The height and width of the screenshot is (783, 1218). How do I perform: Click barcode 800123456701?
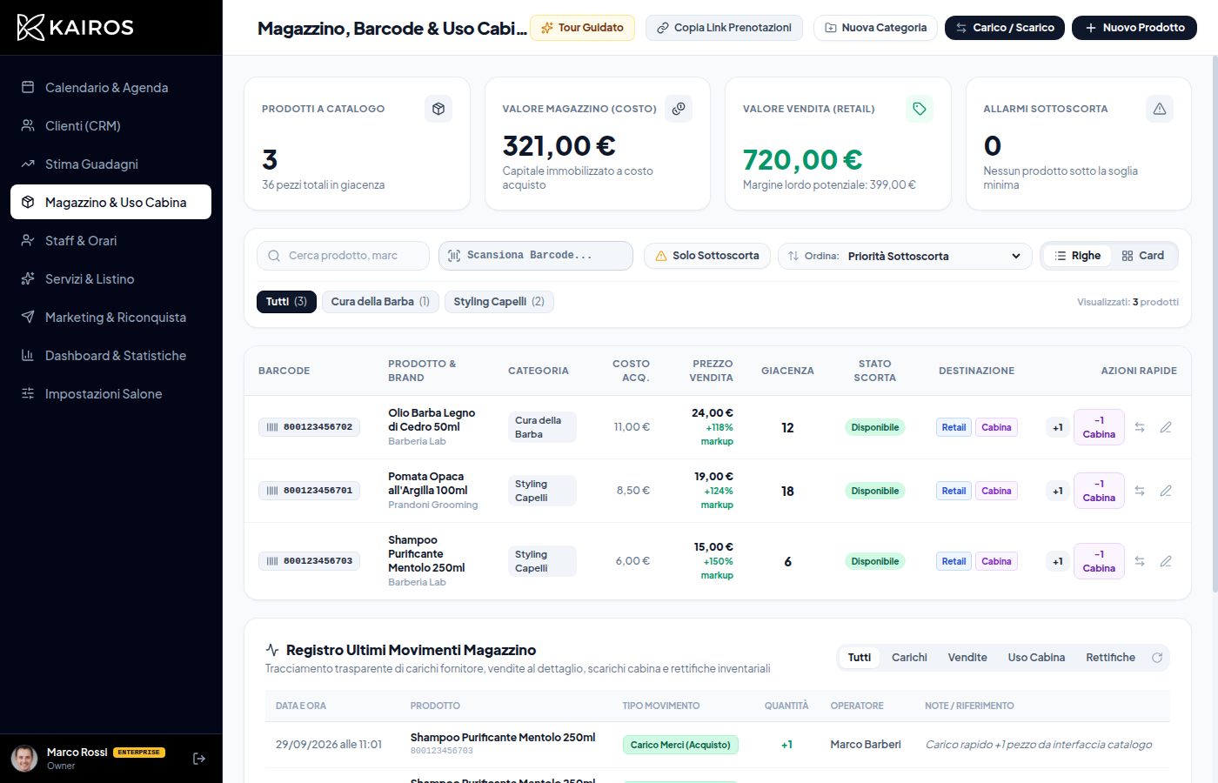(x=309, y=491)
